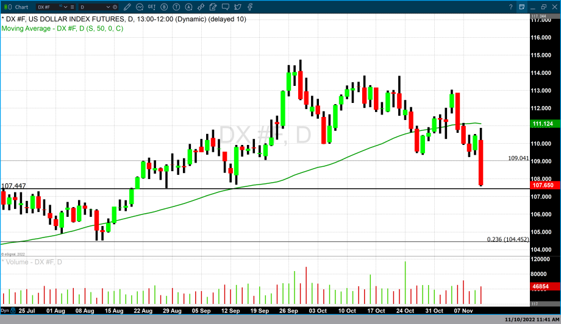The image size is (561, 324).
Task: Click the GET toolbar icon
Action: (x=151, y=7)
